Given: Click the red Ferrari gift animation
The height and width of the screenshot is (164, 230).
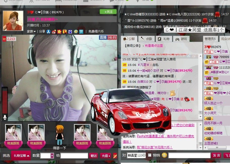Looking at the screenshot, I should point(131,112).
